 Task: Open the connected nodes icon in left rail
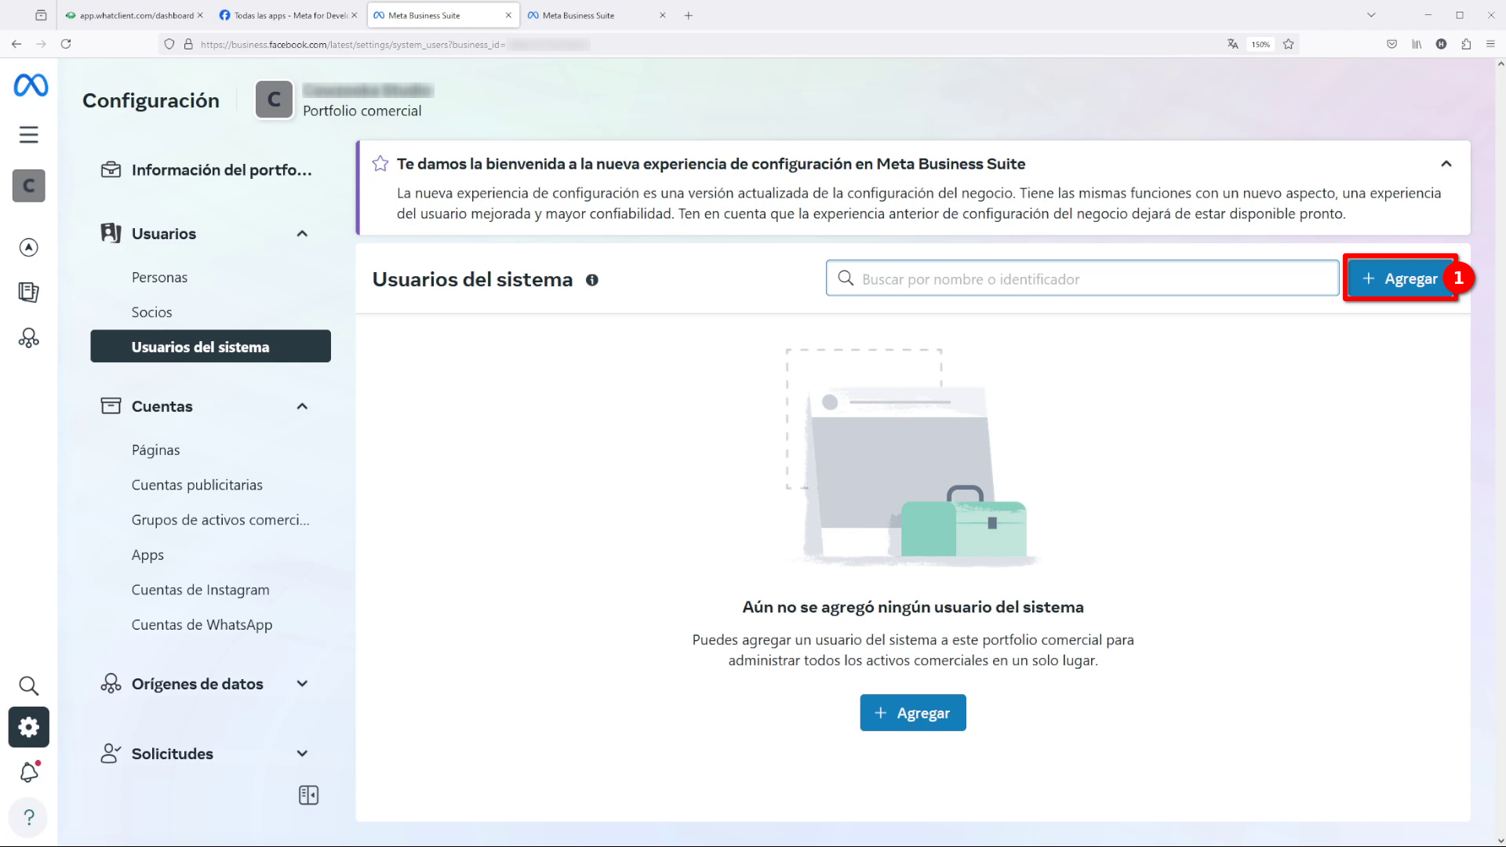tap(29, 338)
